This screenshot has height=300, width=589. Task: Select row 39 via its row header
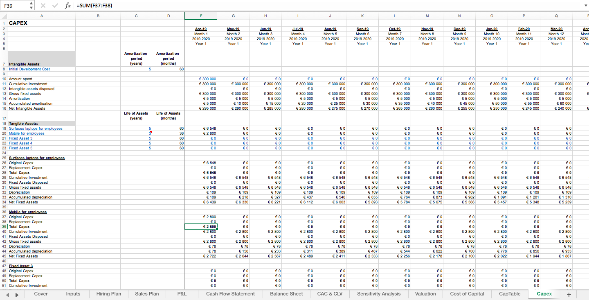(x=3, y=226)
